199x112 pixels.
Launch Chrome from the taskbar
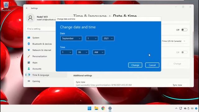pyautogui.click(x=103, y=108)
